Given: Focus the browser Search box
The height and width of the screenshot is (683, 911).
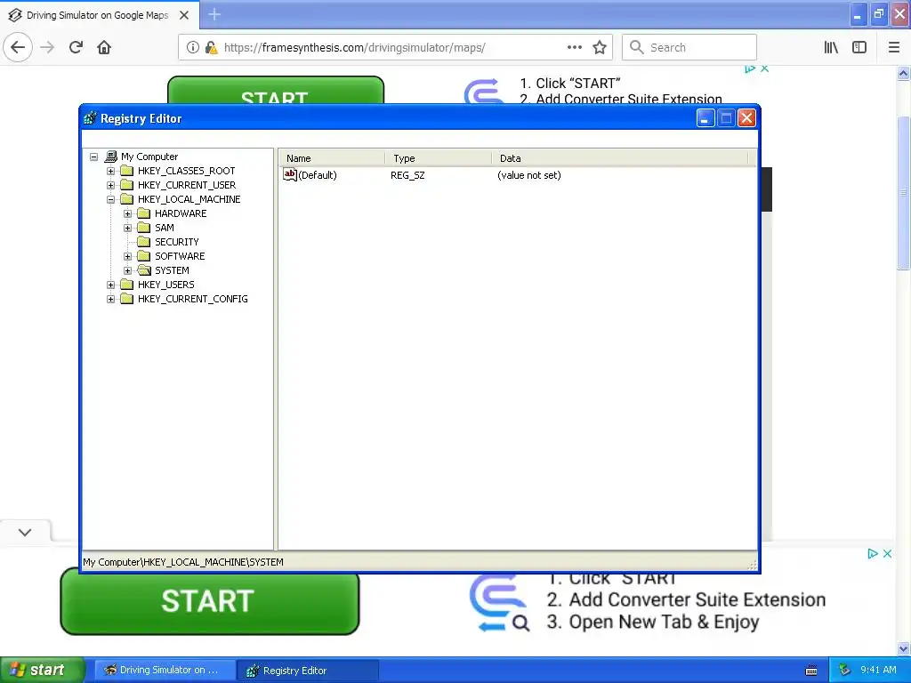Looking at the screenshot, I should (689, 48).
